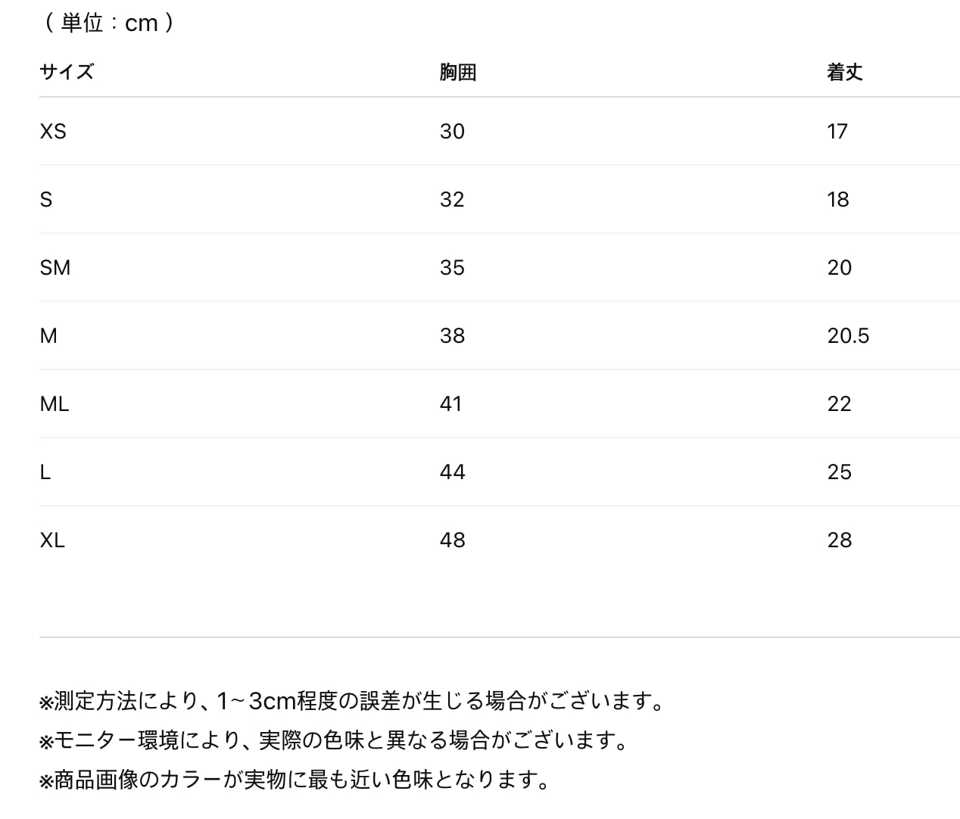The height and width of the screenshot is (819, 960).
Task: Click the chest value 44 in L row
Action: coord(452,472)
